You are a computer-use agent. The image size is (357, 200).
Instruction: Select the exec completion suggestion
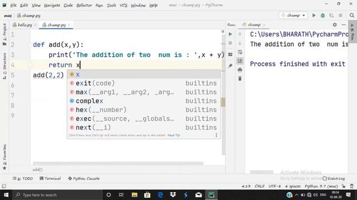click(144, 118)
